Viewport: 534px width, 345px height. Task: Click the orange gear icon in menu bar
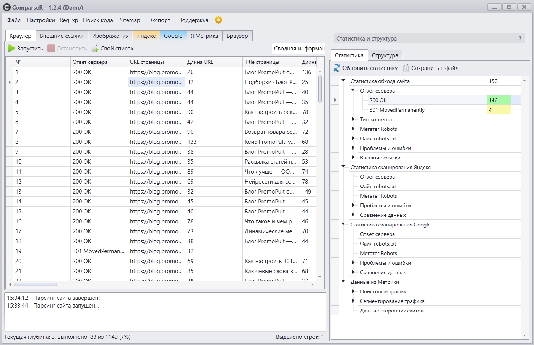219,20
